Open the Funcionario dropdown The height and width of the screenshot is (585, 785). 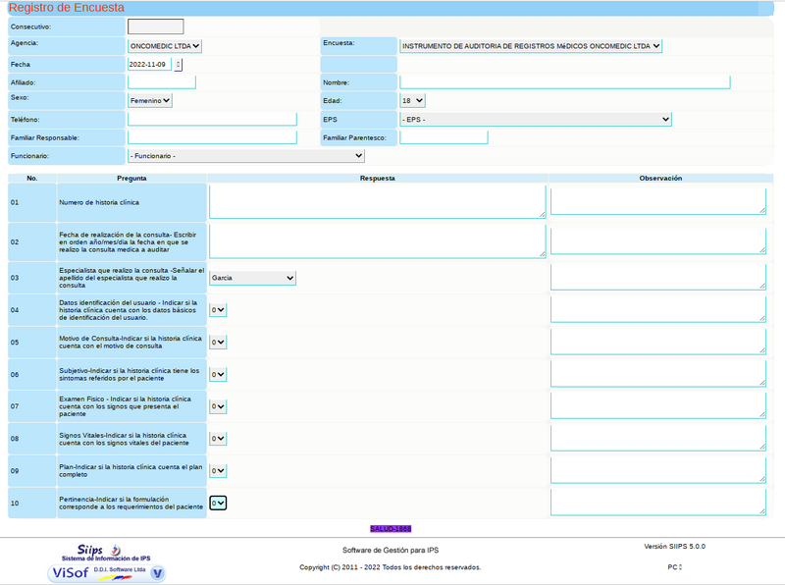245,155
